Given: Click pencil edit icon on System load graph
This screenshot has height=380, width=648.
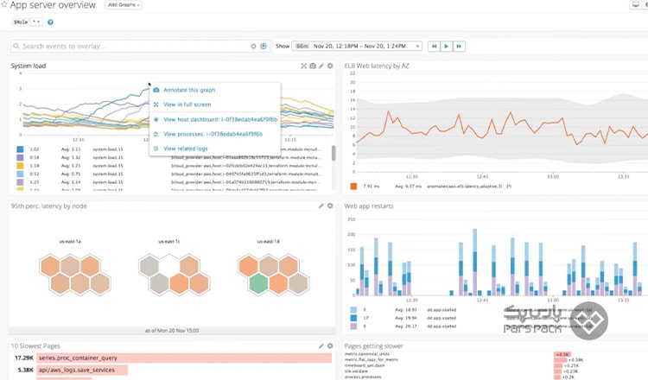Looking at the screenshot, I should 321,66.
